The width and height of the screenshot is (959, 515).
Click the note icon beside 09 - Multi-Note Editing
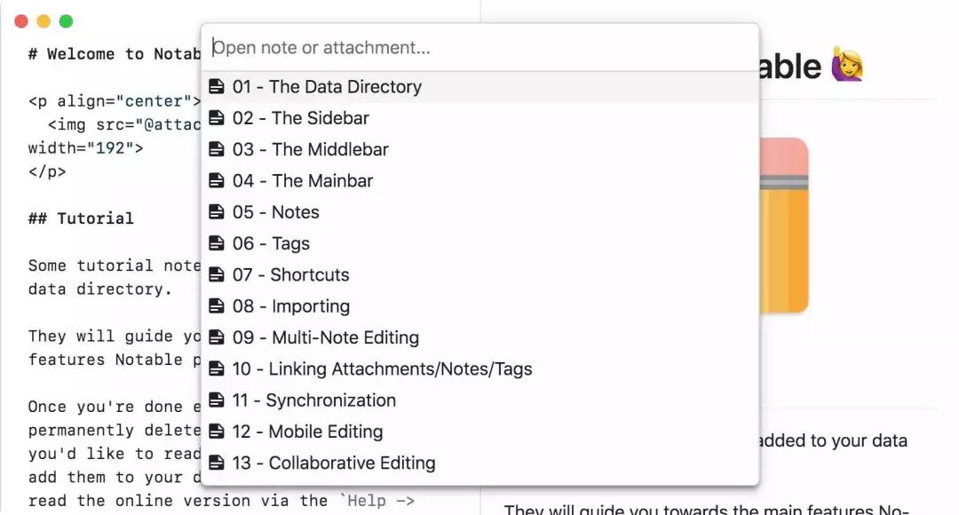pyautogui.click(x=217, y=337)
